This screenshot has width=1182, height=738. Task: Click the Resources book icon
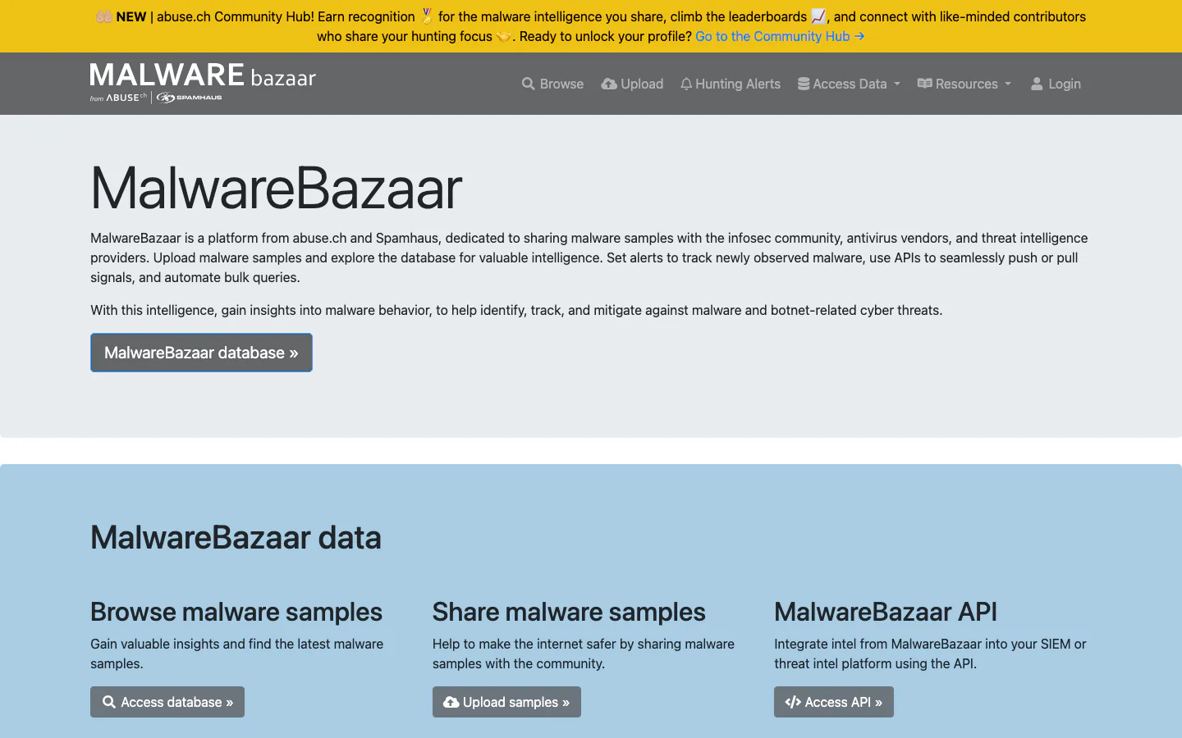pyautogui.click(x=924, y=84)
